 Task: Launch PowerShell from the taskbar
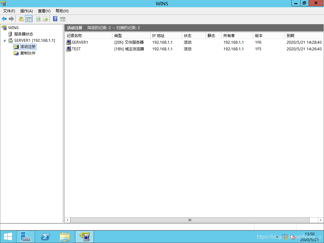coord(45,237)
